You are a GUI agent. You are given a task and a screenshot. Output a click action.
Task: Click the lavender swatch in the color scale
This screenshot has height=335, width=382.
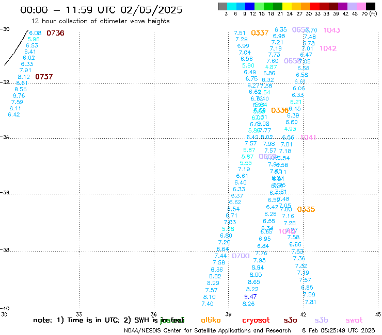[x=352, y=6]
